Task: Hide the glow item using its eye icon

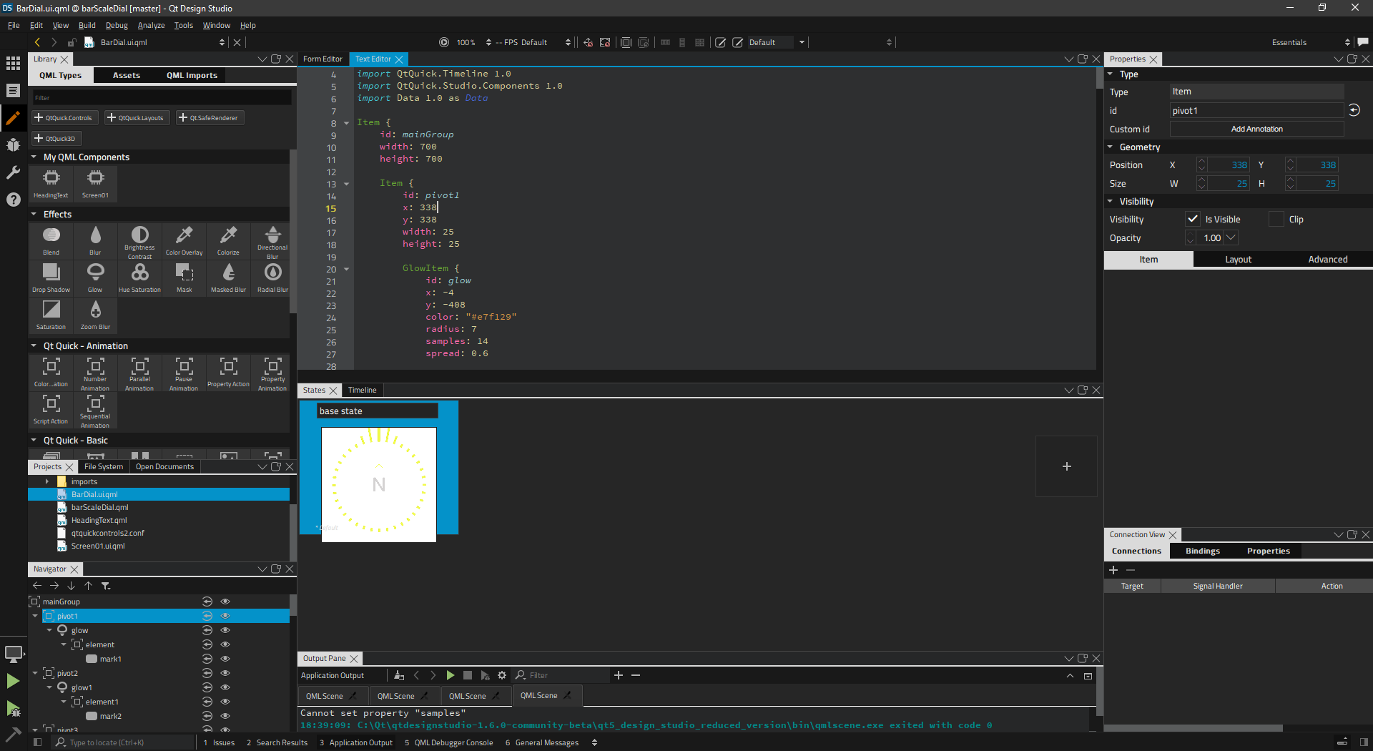Action: point(225,630)
